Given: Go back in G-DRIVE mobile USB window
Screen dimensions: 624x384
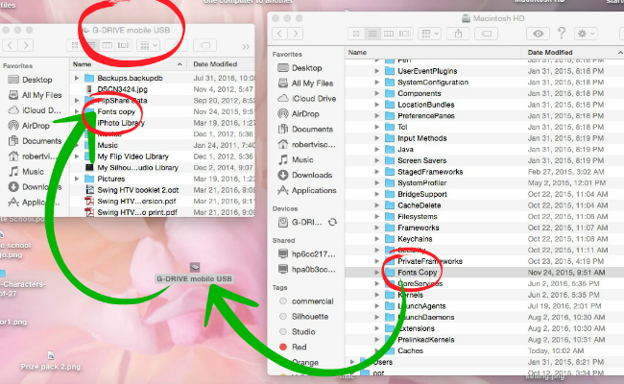Looking at the screenshot, I should 10,45.
